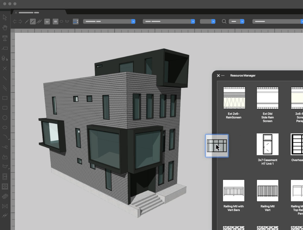Screen dimensions: 303x230
Task: Select the Polygon tool
Action: point(5,156)
